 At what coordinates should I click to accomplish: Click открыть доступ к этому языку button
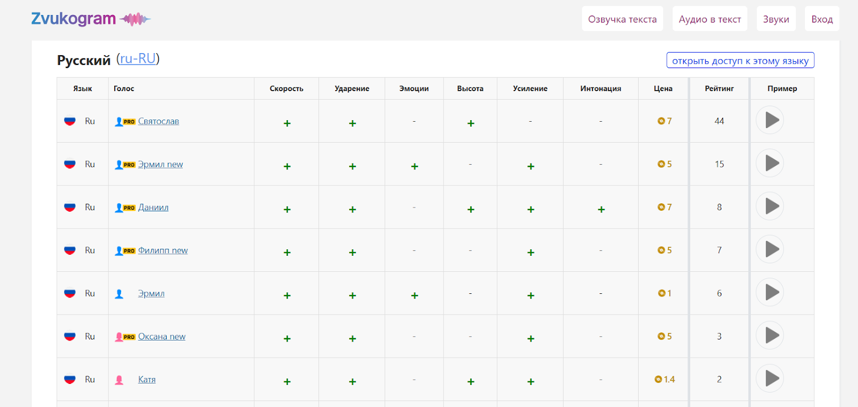click(740, 61)
